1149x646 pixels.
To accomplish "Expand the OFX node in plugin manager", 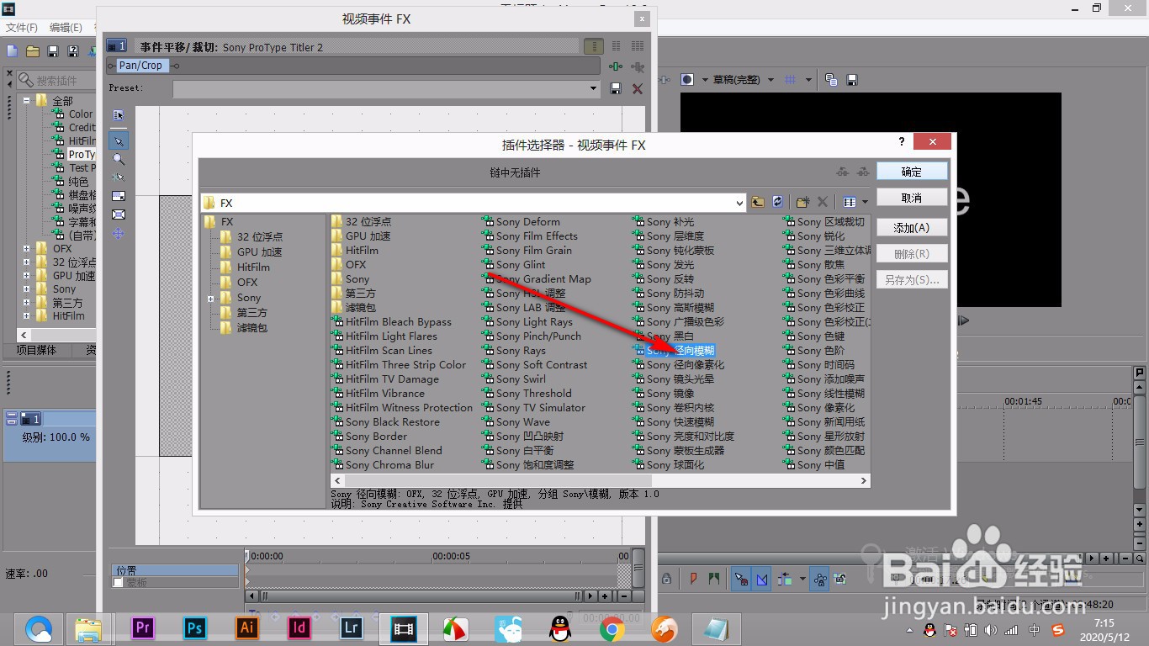I will 26,249.
